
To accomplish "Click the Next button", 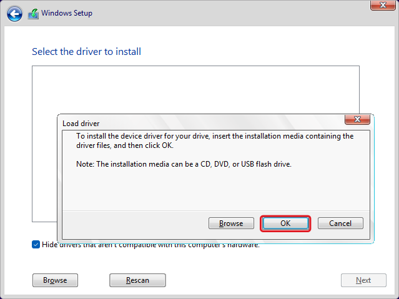I will [x=363, y=280].
